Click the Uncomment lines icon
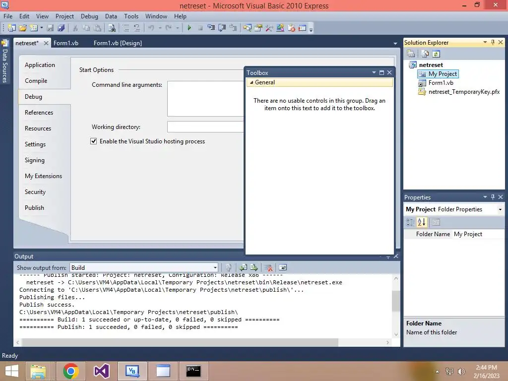The width and height of the screenshot is (508, 381). click(137, 28)
